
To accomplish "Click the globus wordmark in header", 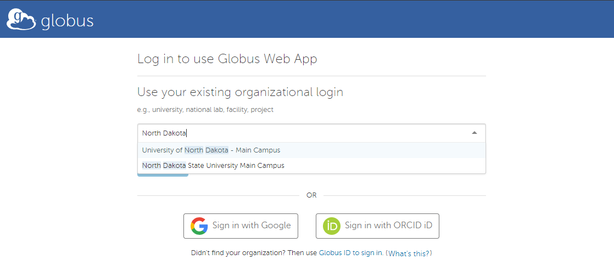I will [x=67, y=21].
